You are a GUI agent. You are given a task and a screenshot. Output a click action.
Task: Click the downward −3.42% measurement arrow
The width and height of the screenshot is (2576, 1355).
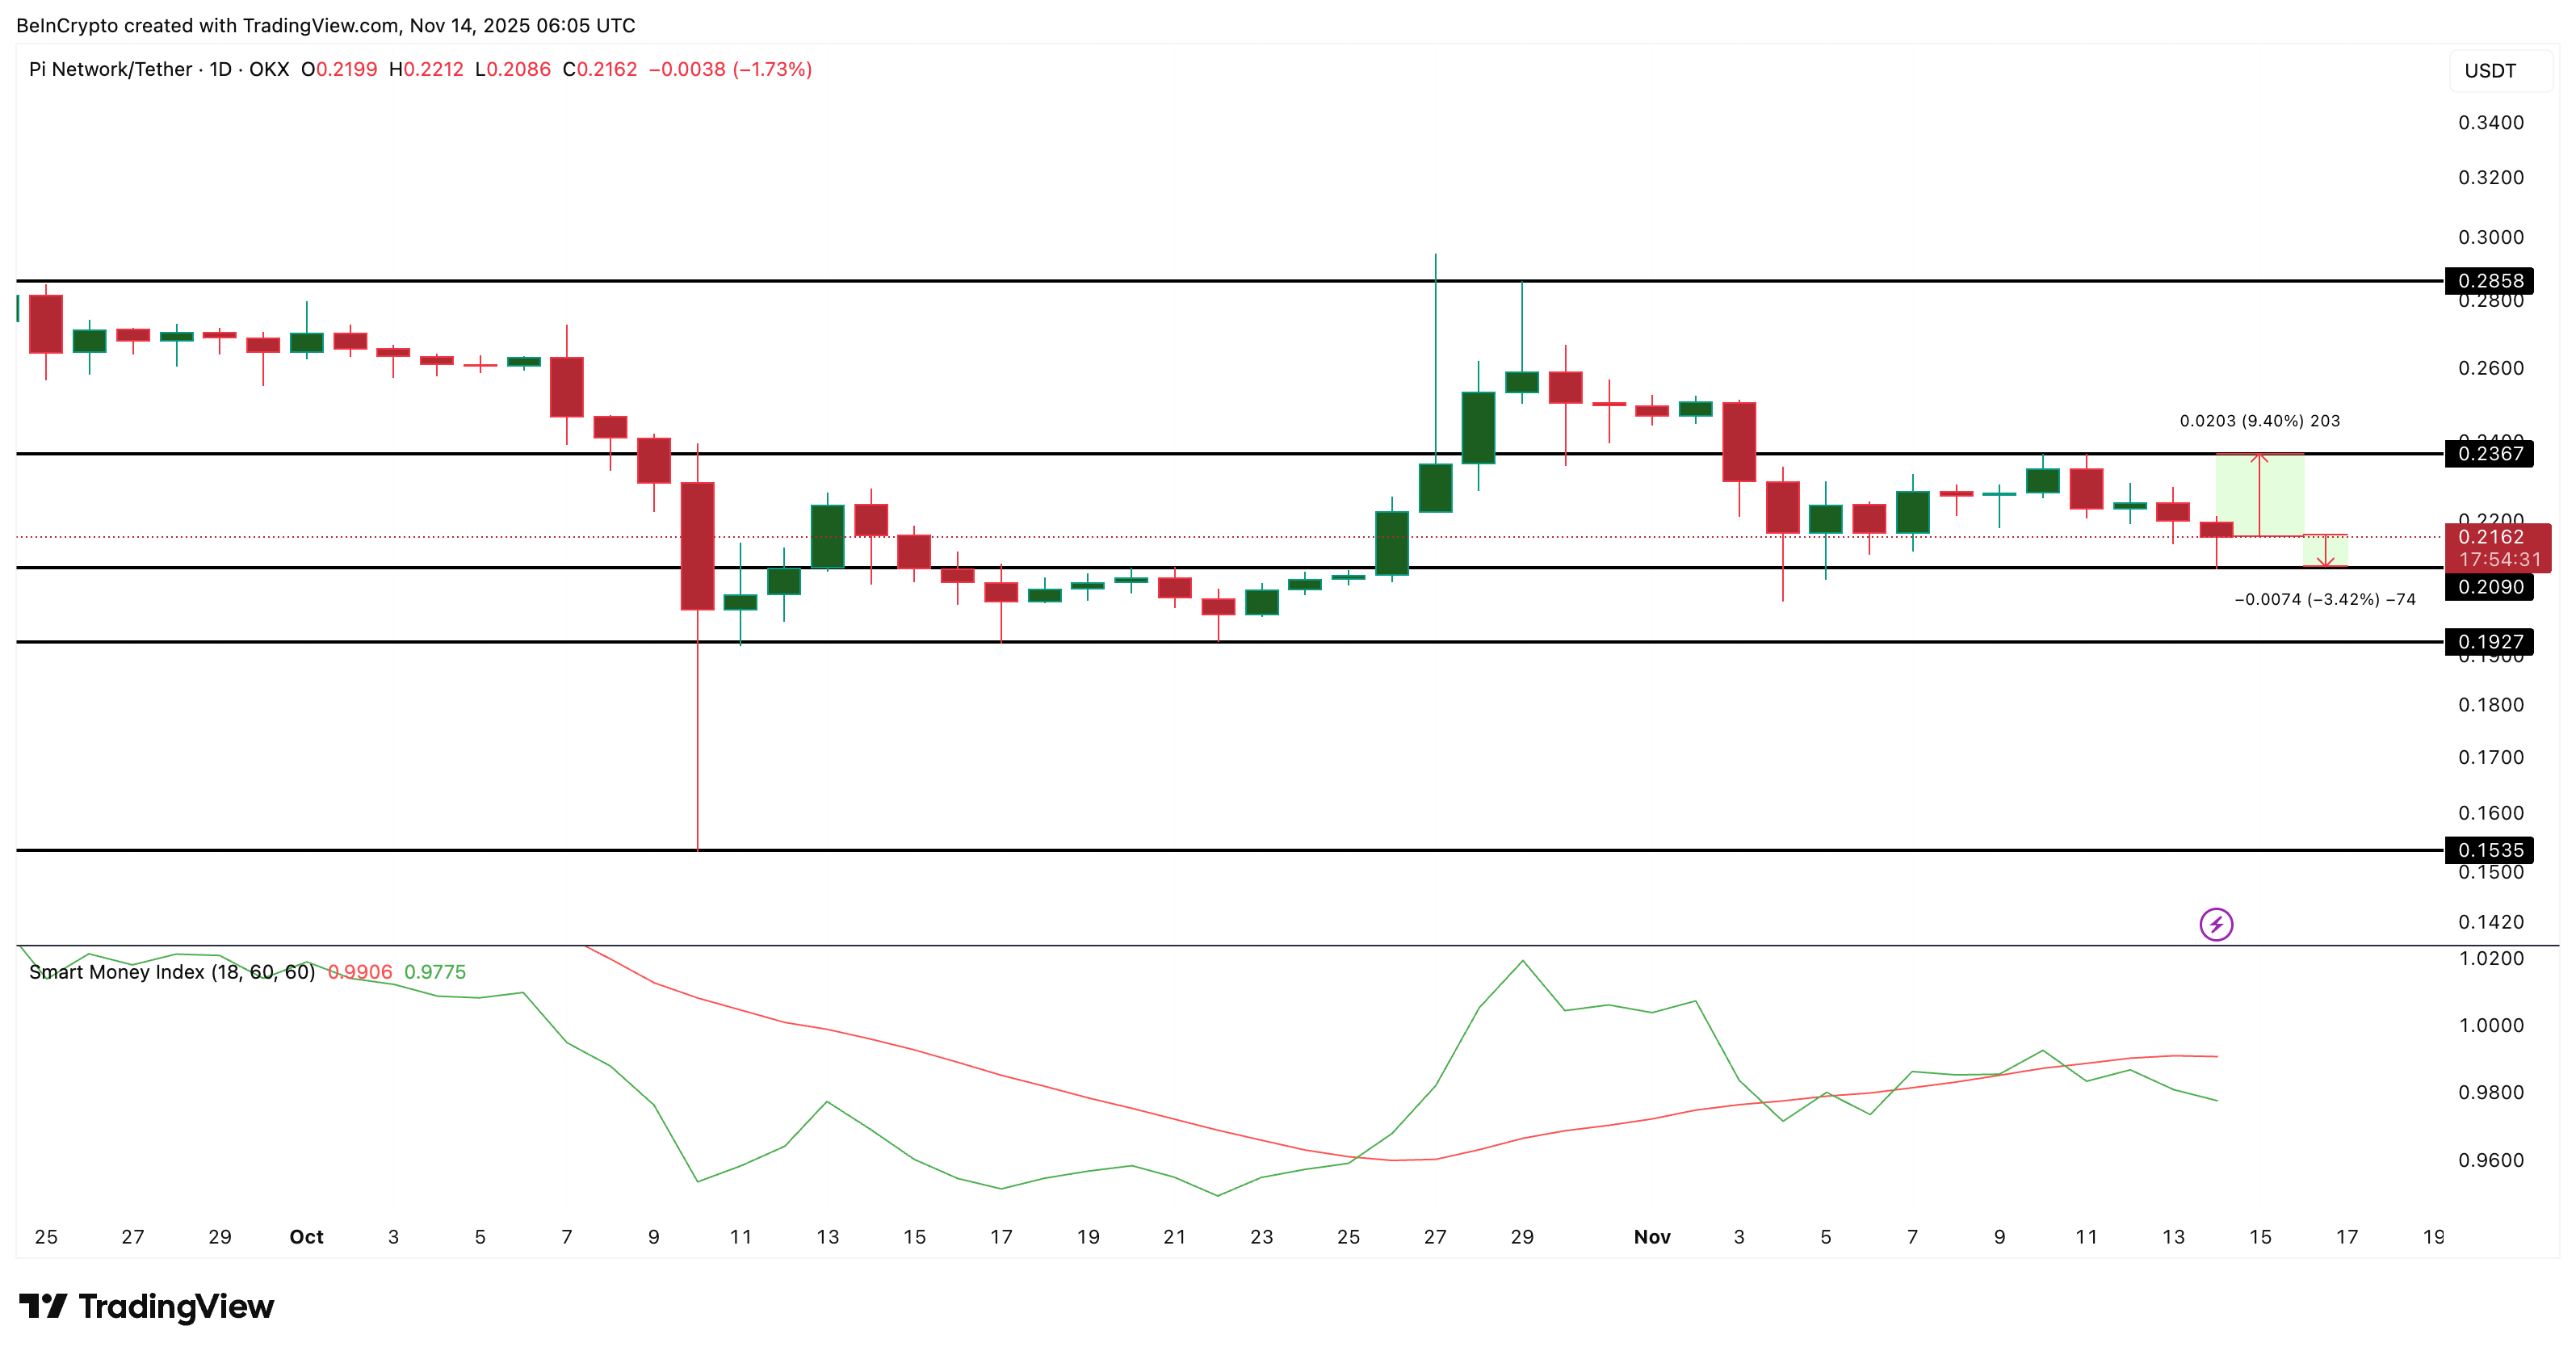[2325, 552]
